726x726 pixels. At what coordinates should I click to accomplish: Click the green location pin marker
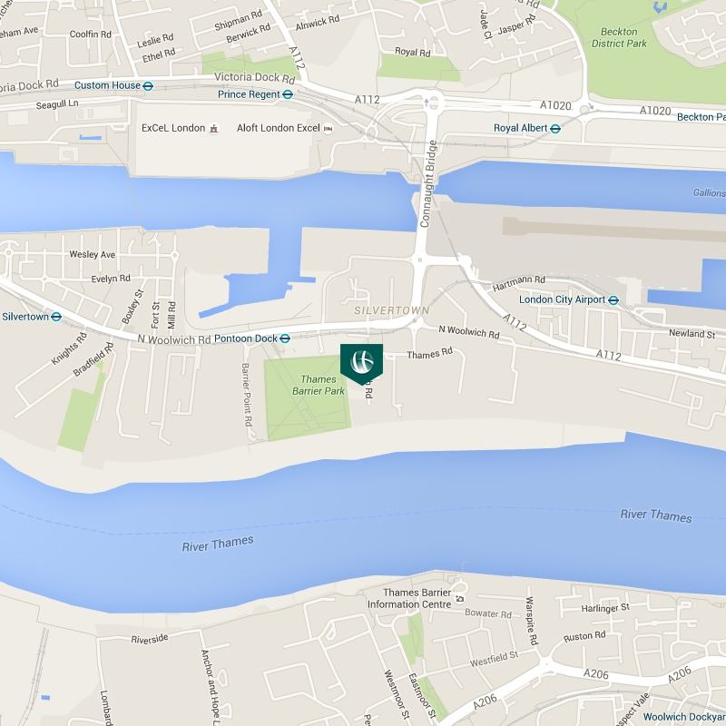(x=361, y=364)
